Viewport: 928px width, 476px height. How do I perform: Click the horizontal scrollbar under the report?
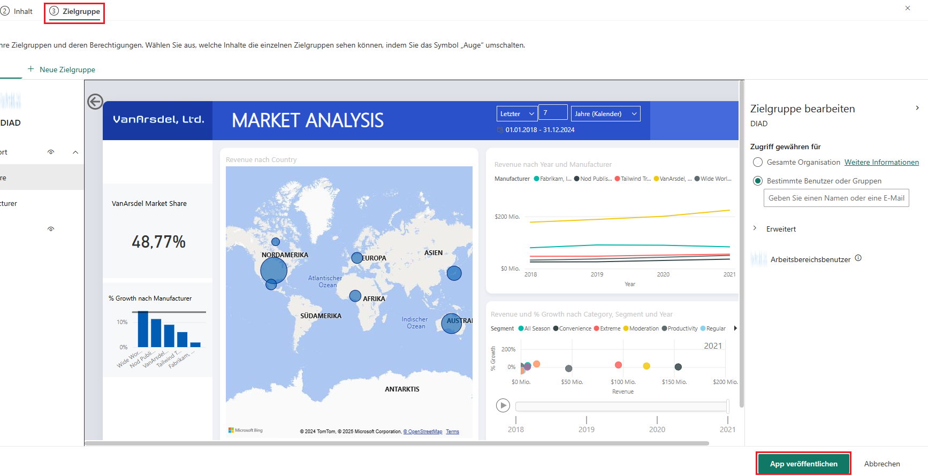(x=397, y=443)
